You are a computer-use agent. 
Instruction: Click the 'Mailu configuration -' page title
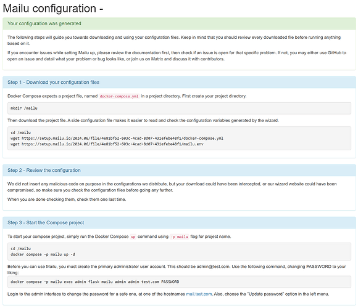53,9
